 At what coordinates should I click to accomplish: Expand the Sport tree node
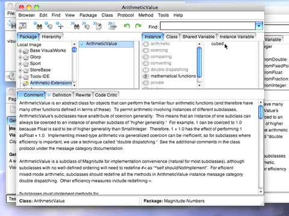click(x=20, y=64)
